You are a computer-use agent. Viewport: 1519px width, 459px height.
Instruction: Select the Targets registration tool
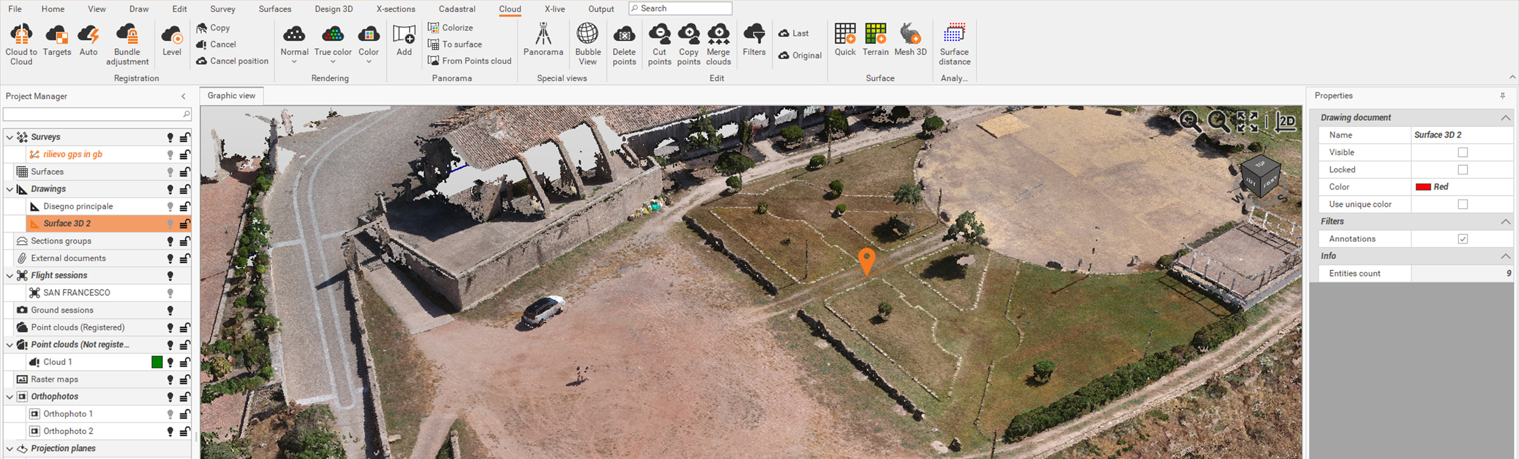coord(57,40)
